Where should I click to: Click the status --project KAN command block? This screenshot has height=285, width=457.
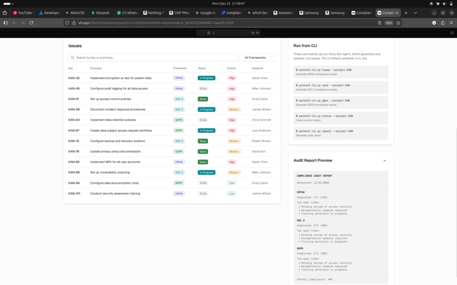(341, 118)
